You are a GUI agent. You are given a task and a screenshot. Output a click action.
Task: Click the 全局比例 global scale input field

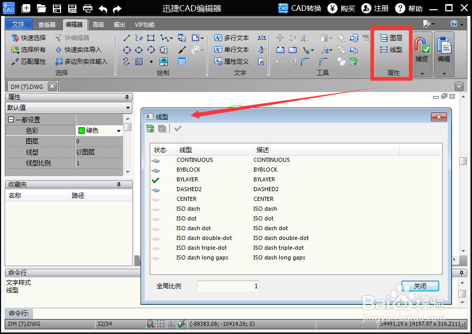(228, 286)
